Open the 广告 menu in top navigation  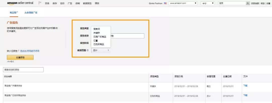click(70, 3)
